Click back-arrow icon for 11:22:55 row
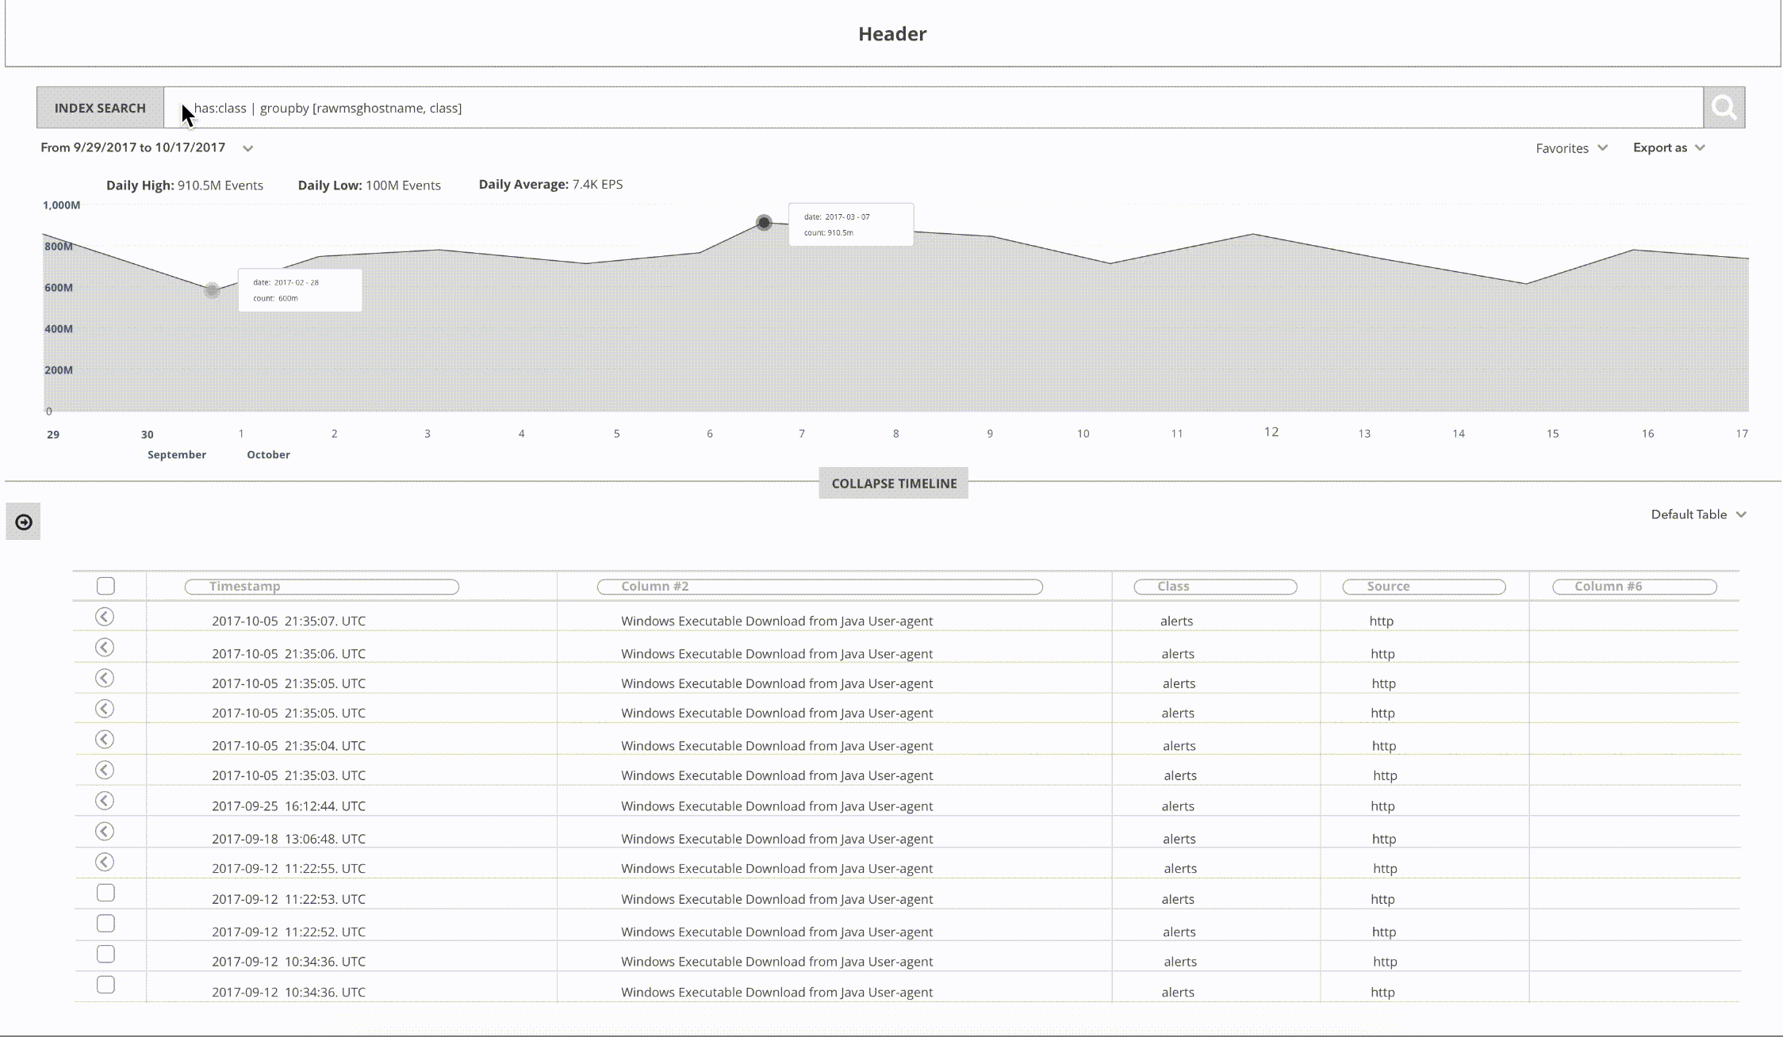Image resolution: width=1783 pixels, height=1037 pixels. pyautogui.click(x=105, y=863)
